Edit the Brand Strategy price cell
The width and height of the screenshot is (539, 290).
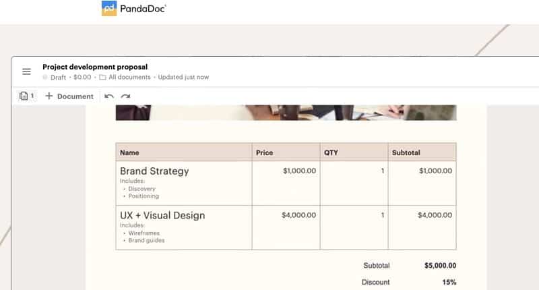point(298,171)
